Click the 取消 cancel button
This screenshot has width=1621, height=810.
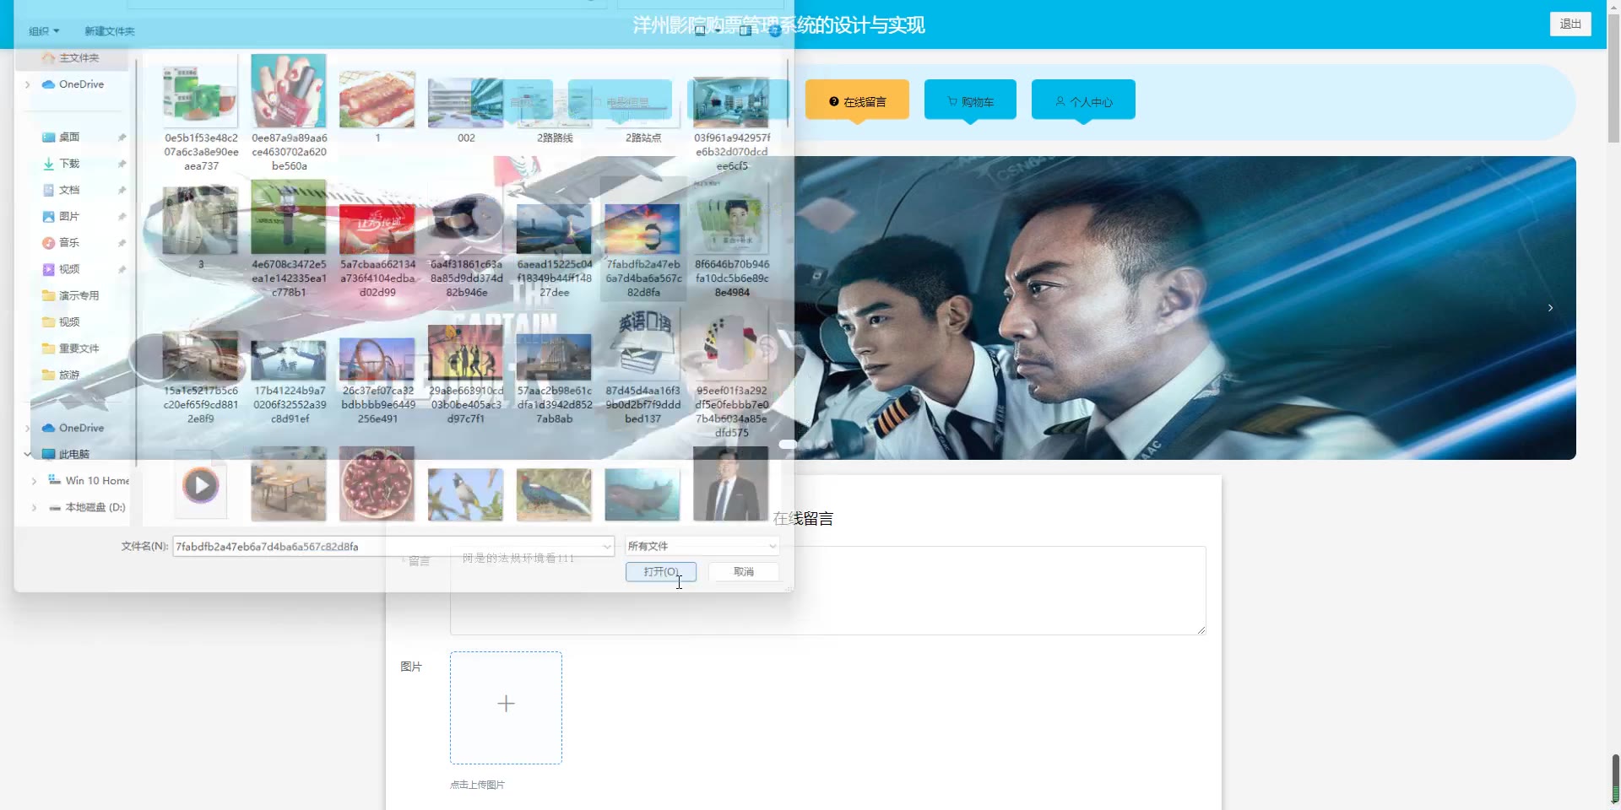[744, 572]
